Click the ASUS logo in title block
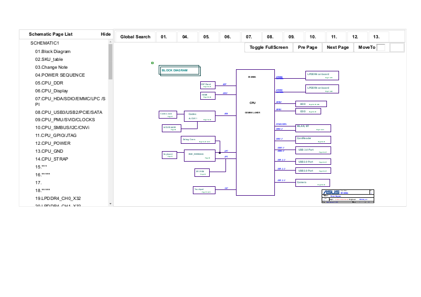Image resolution: width=421 pixels, height=297 pixels. tap(331, 192)
